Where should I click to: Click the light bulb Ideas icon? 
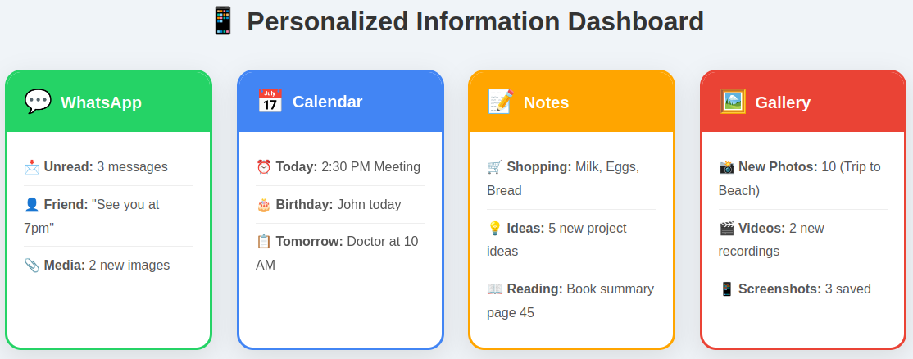495,228
